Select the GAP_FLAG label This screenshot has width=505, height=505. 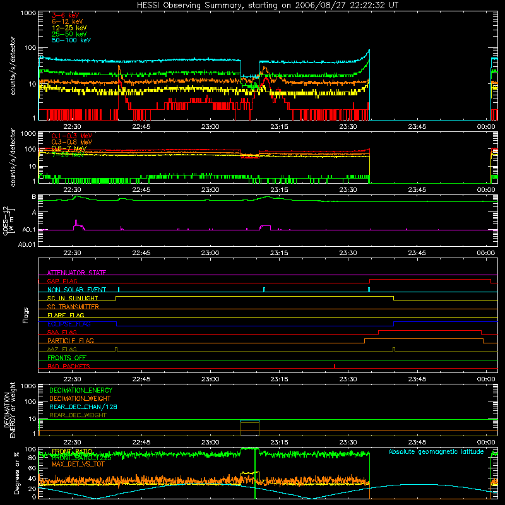point(62,281)
